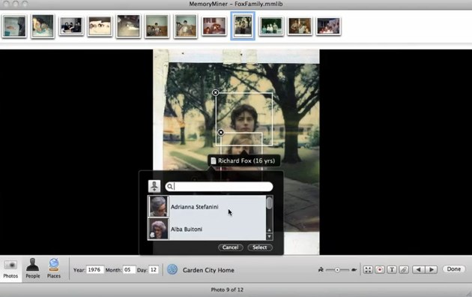Click the people list scroll down arrow
Viewport: 472px width, 297px height.
270,236
